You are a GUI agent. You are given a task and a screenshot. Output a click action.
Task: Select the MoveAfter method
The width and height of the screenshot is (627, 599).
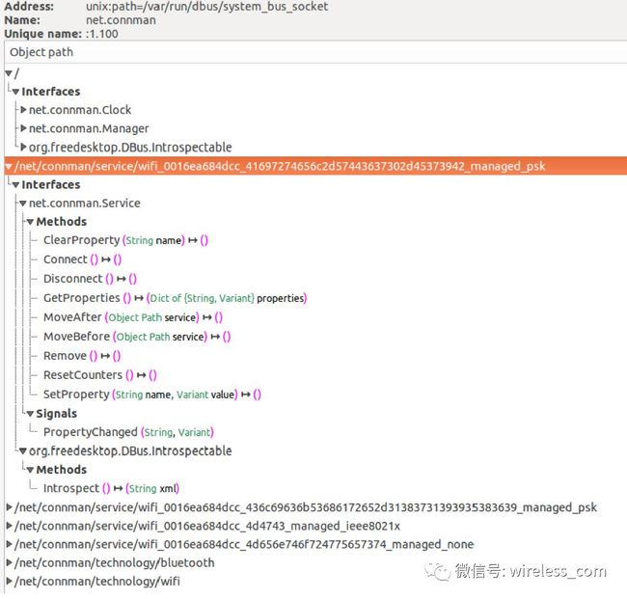[x=133, y=317]
